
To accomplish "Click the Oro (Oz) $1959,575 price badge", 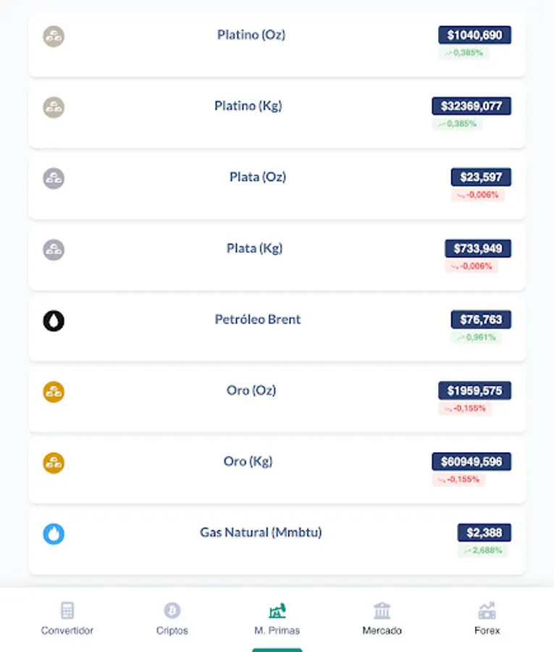I will 474,390.
